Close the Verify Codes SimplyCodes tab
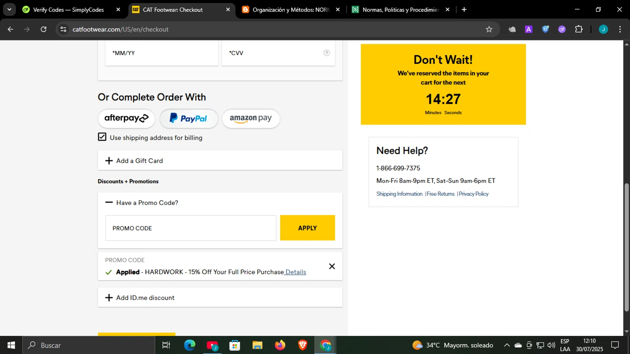 tap(118, 10)
